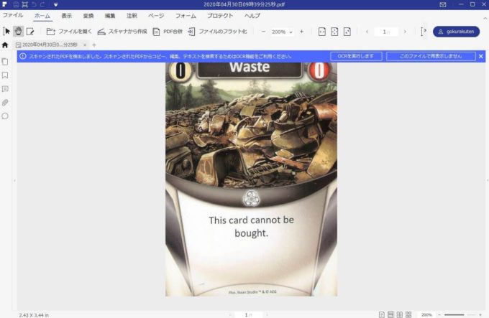
Task: Click the Waste card page image
Action: point(251,179)
